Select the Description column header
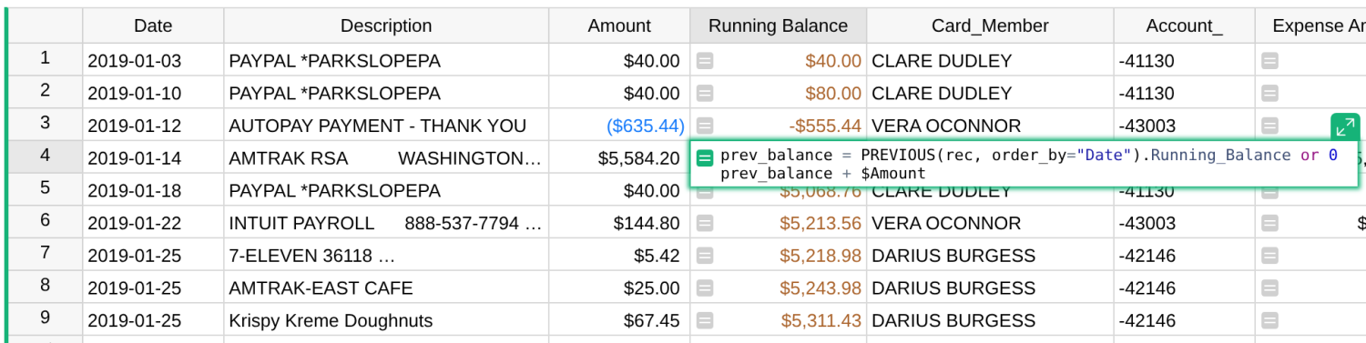 386,25
